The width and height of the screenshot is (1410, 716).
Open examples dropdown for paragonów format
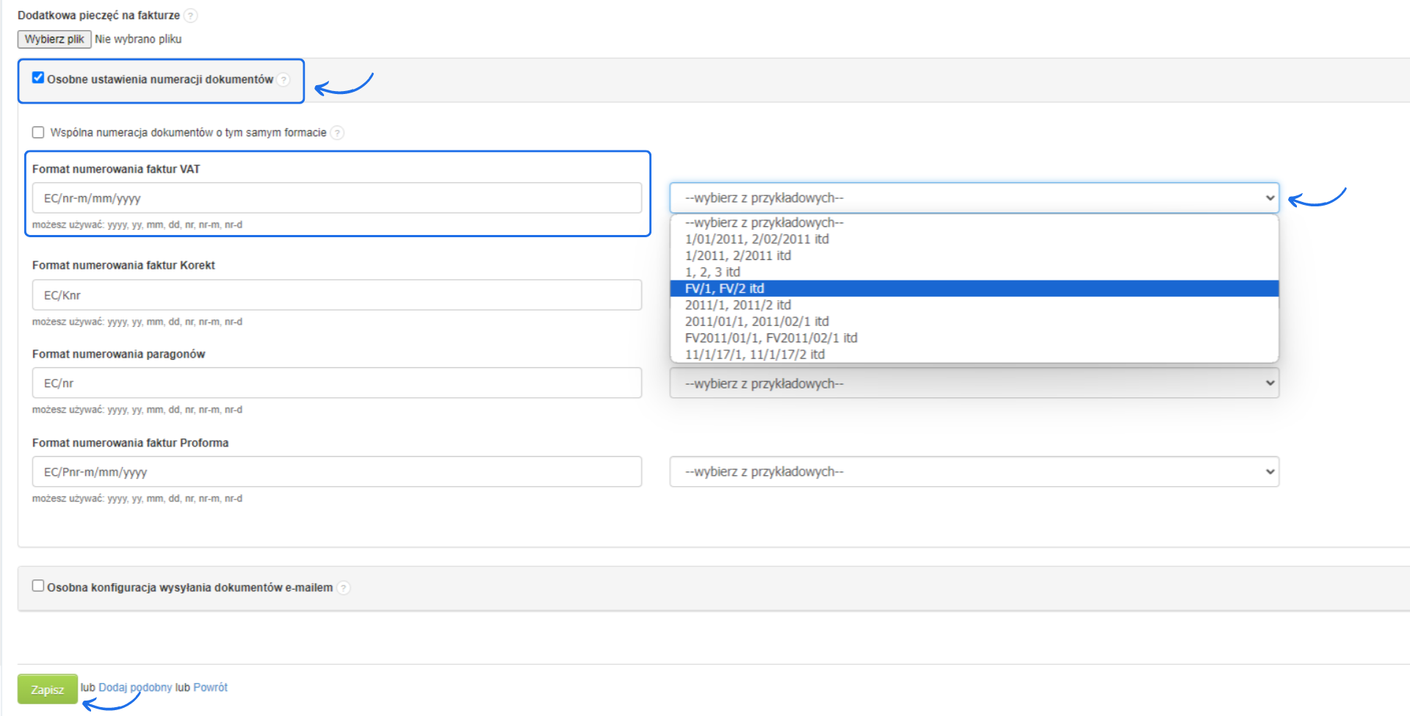tap(974, 383)
